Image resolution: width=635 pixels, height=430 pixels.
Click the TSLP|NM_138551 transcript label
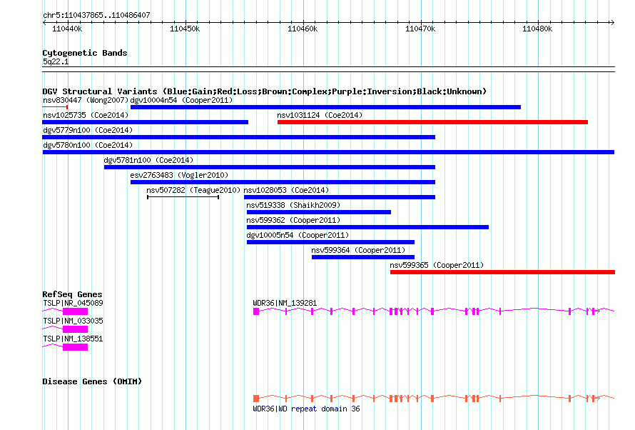point(73,339)
